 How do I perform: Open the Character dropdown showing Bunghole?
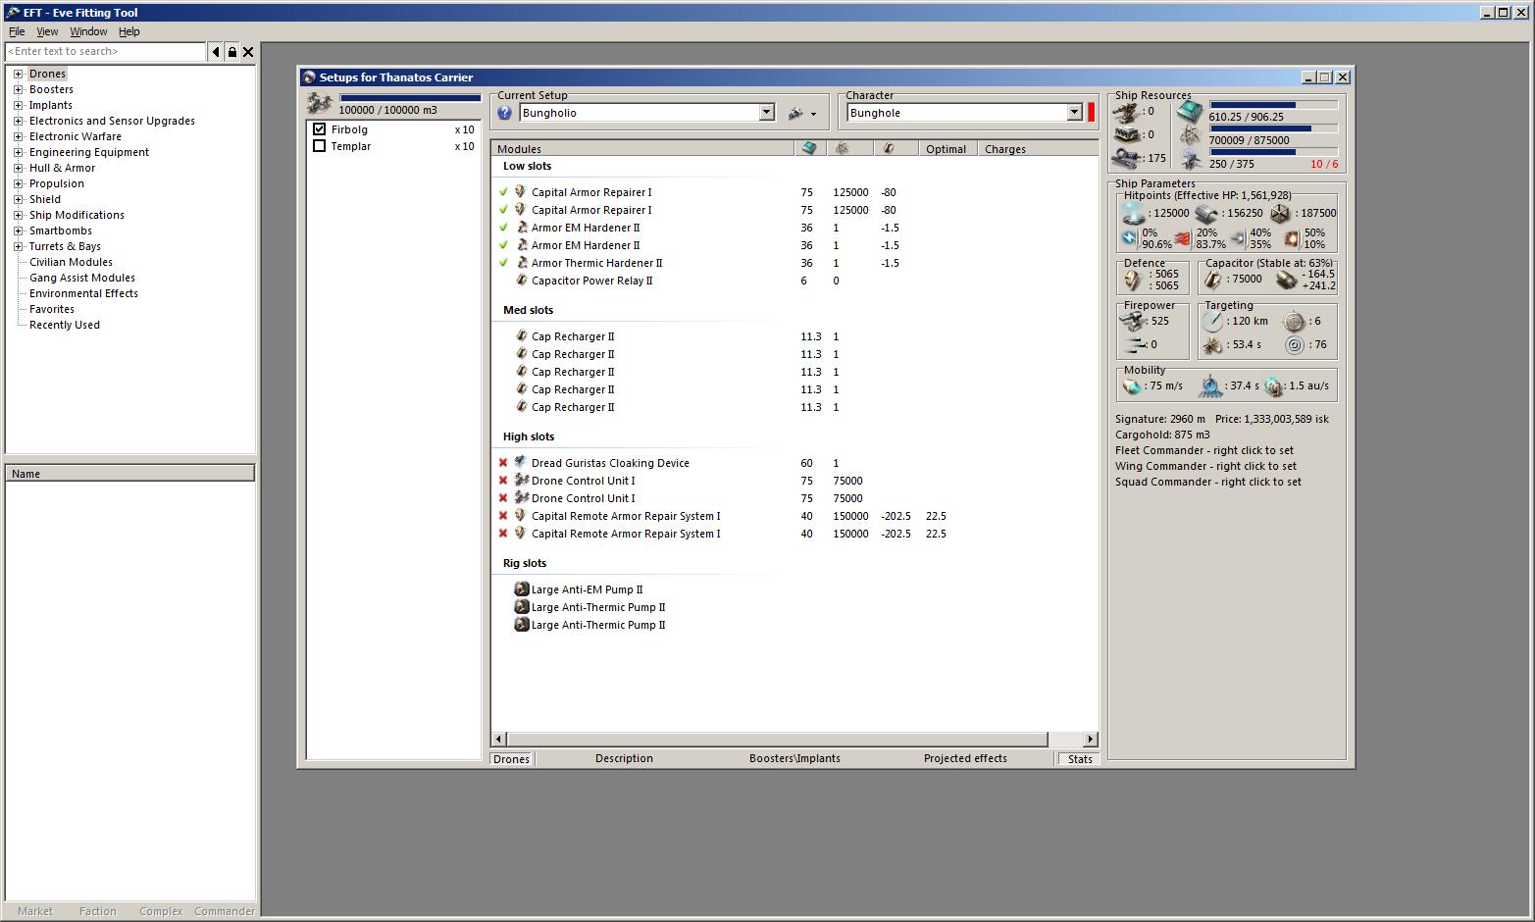click(x=1074, y=113)
